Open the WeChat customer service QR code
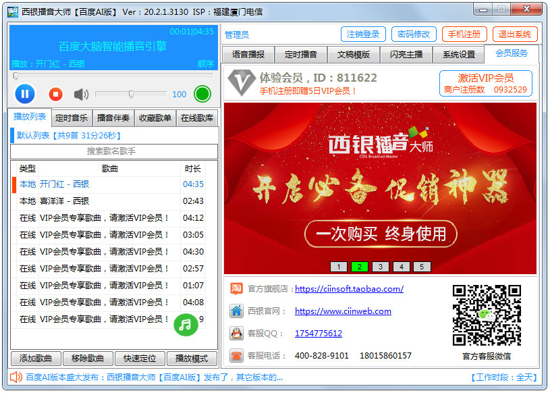 487,315
